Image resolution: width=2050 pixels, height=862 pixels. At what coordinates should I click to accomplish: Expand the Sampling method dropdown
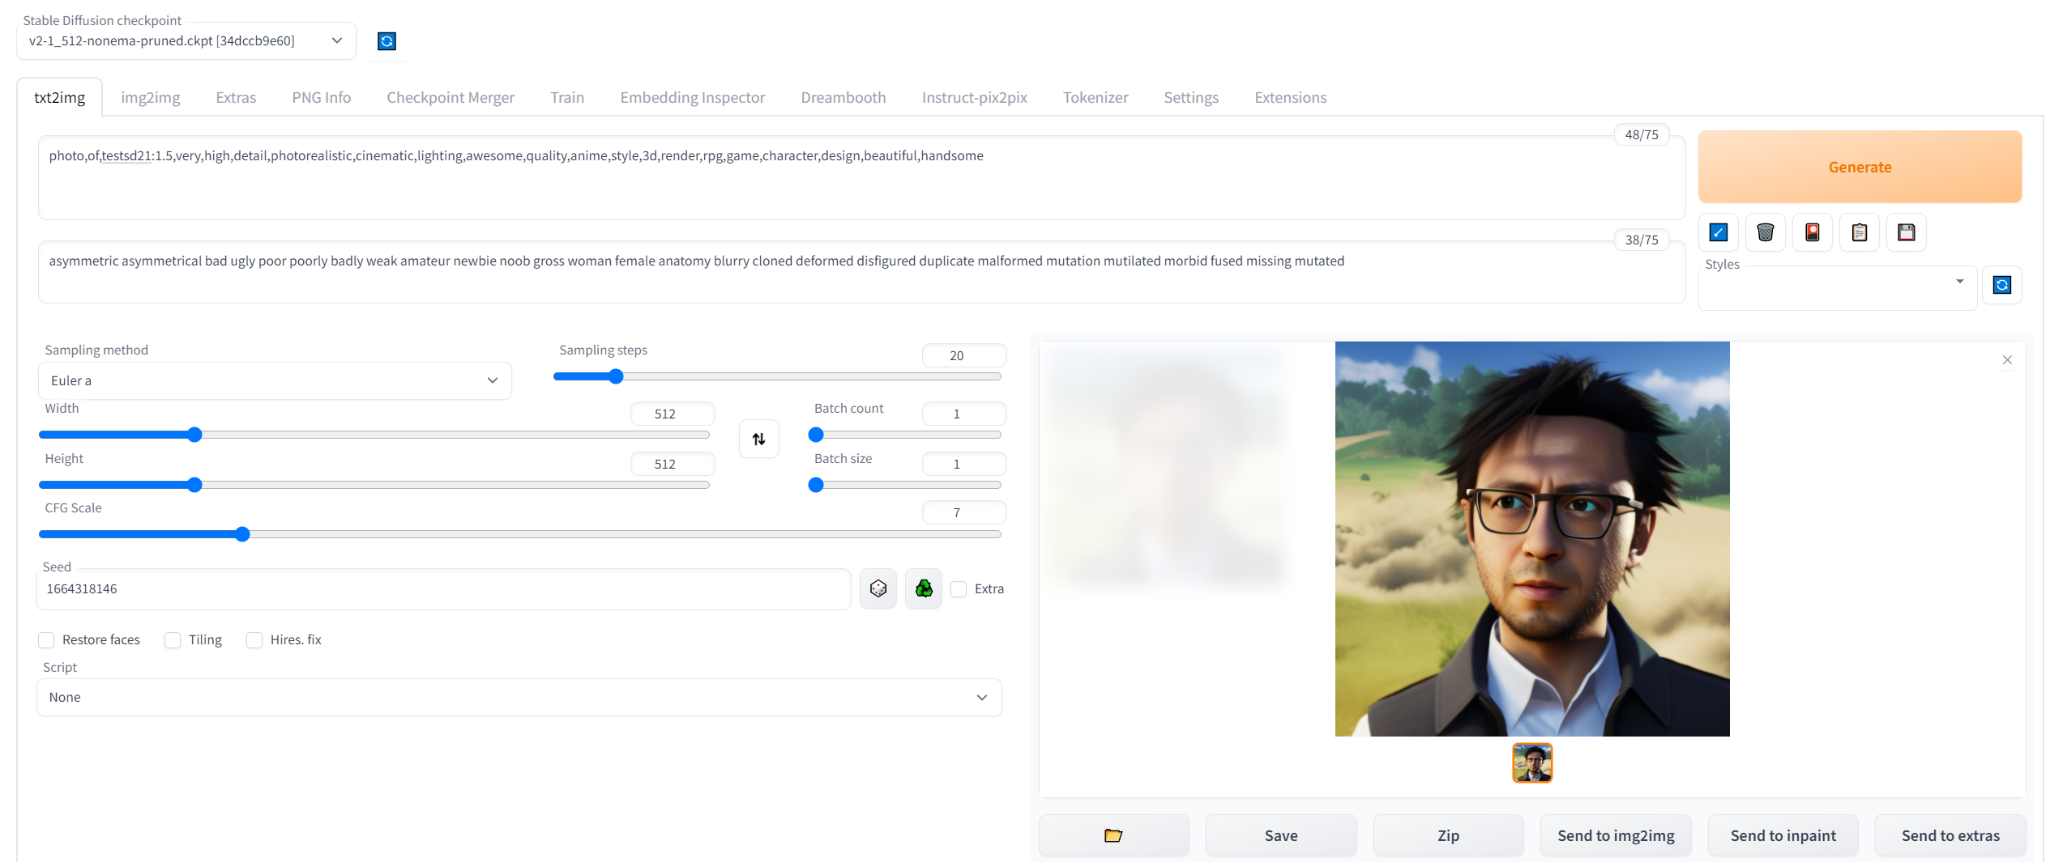(x=275, y=380)
